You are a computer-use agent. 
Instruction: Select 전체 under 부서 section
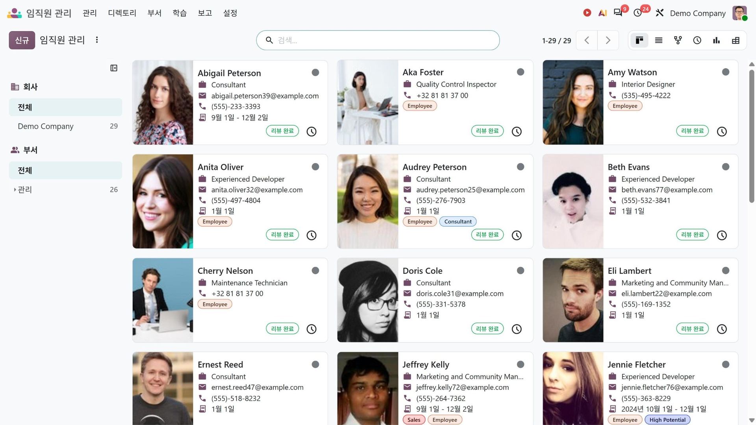pos(65,170)
